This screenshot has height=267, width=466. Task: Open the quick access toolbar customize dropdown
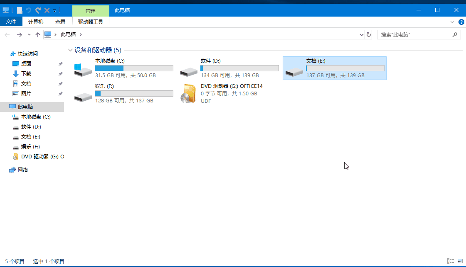[x=55, y=11]
